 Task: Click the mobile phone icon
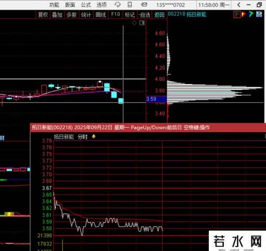click(130, 4)
